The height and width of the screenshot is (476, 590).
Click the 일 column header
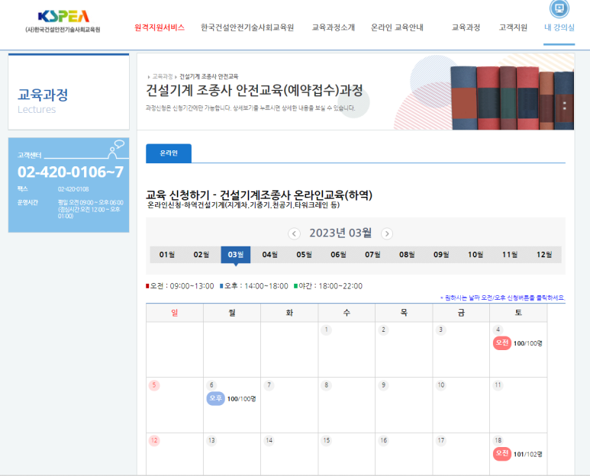(175, 313)
